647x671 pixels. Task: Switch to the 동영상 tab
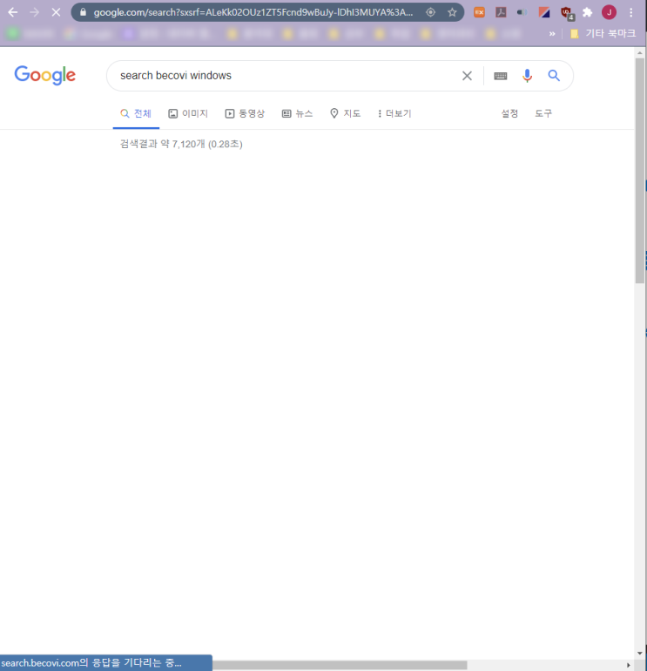(245, 113)
